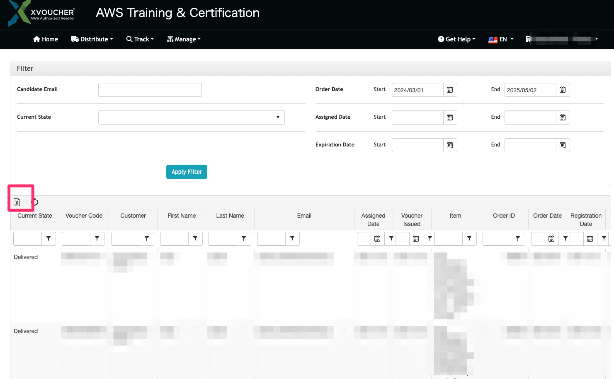Click Assigned Date Start input field
Image resolution: width=614 pixels, height=379 pixels.
coord(417,118)
